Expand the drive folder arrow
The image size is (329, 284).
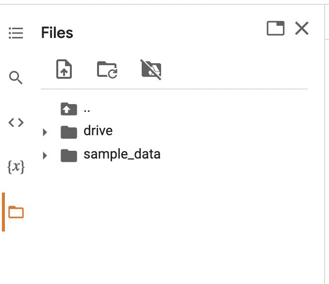pyautogui.click(x=45, y=132)
